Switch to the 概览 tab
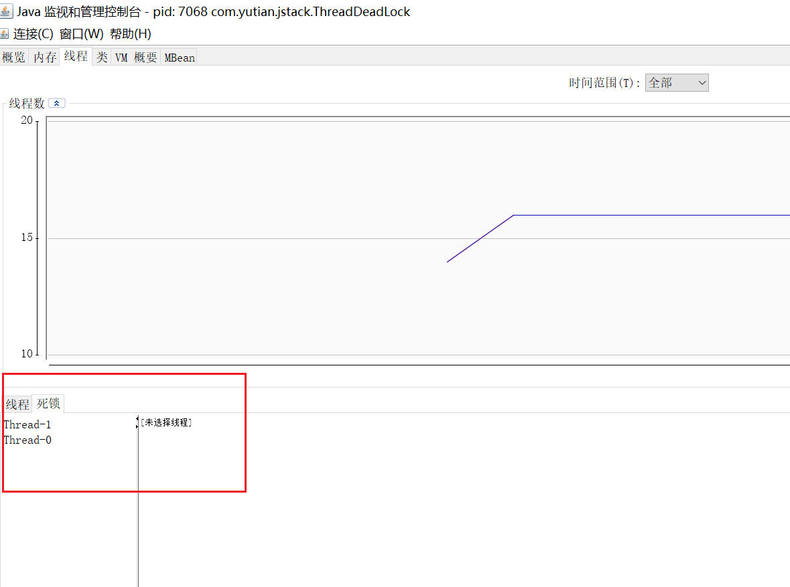This screenshot has width=790, height=587. 13,58
